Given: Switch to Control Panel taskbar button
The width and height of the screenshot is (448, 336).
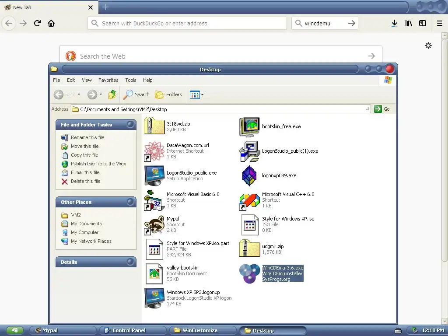Looking at the screenshot, I should (133, 330).
